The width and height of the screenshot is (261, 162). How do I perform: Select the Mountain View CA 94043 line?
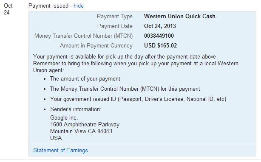81,131
